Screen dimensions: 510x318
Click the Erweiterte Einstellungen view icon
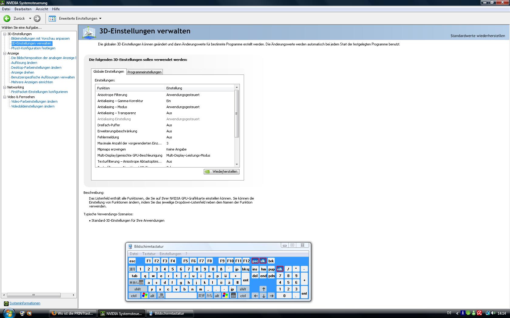(53, 18)
